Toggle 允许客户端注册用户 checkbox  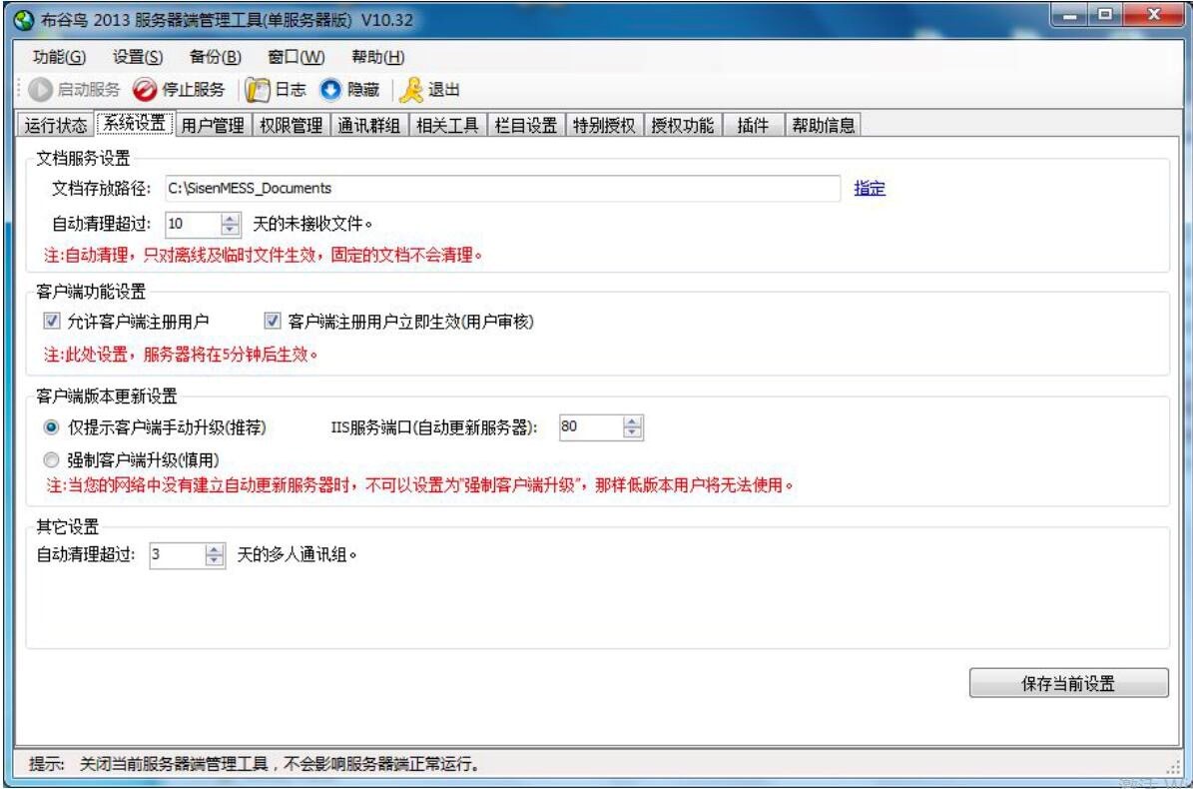coord(51,321)
